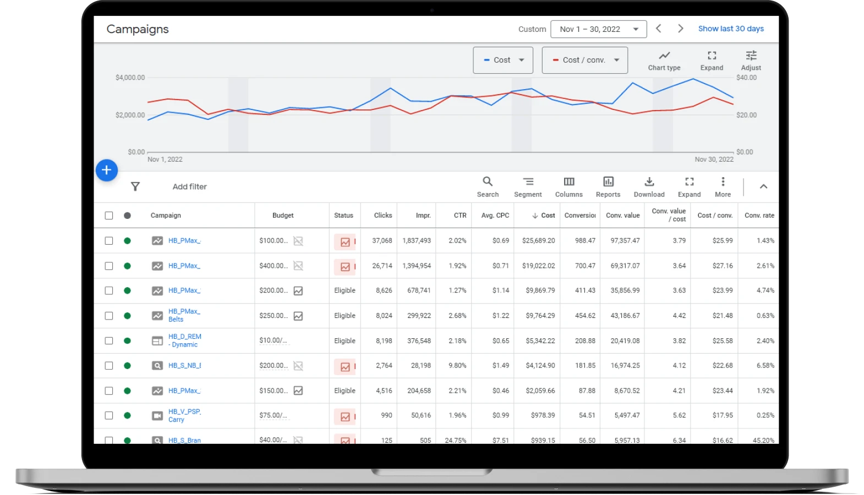Edit the $75.00 budget of HB_V_PSP
The height and width of the screenshot is (495, 864).
273,415
